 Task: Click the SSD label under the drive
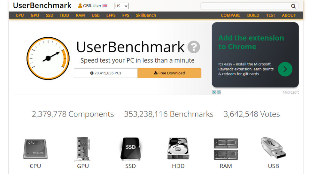(130, 166)
